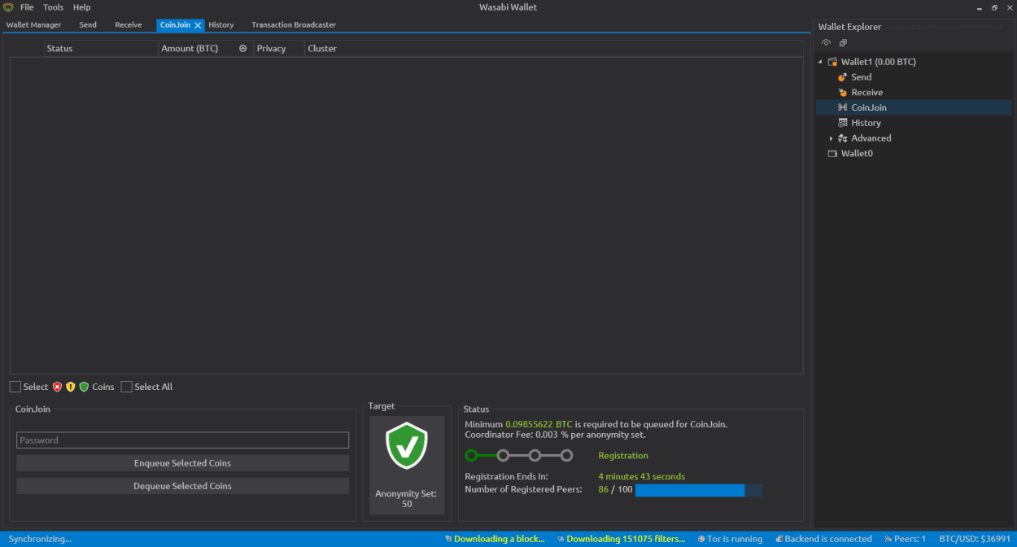Click the Backend is connected status icon
This screenshot has width=1017, height=547.
[x=779, y=539]
